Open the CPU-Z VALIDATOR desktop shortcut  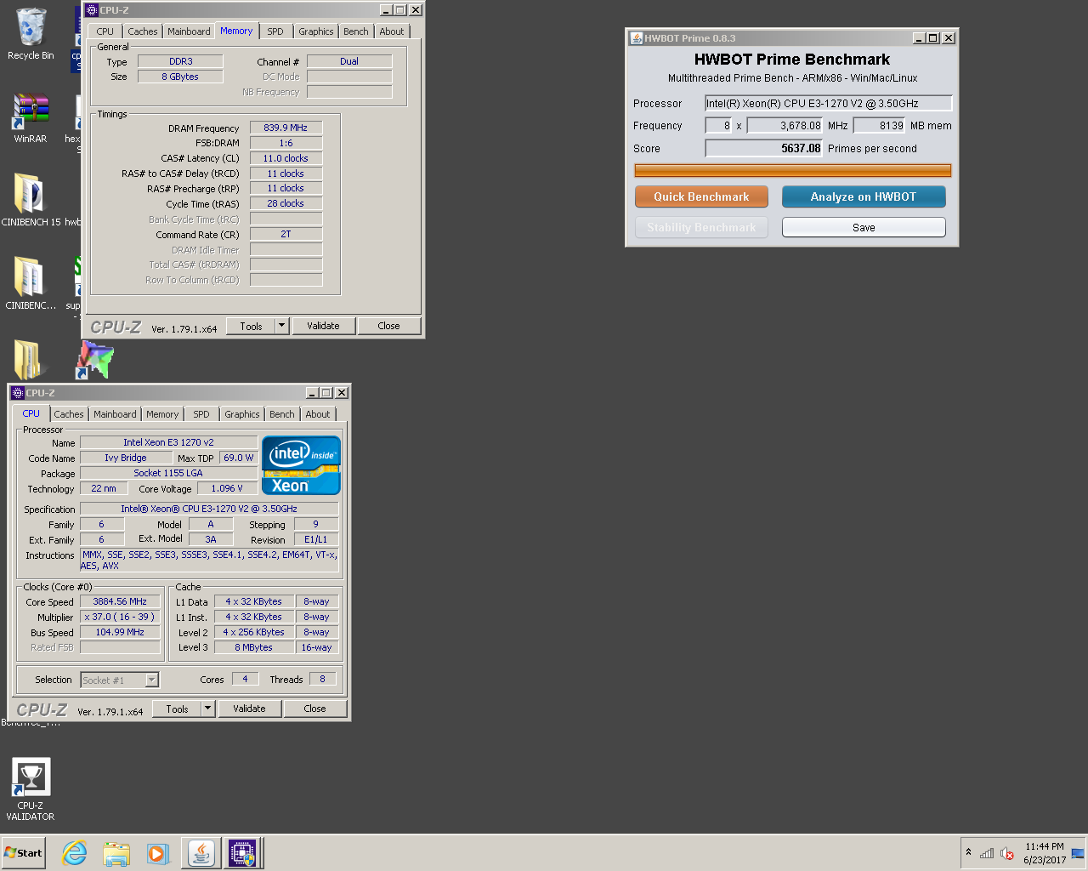[x=31, y=789]
